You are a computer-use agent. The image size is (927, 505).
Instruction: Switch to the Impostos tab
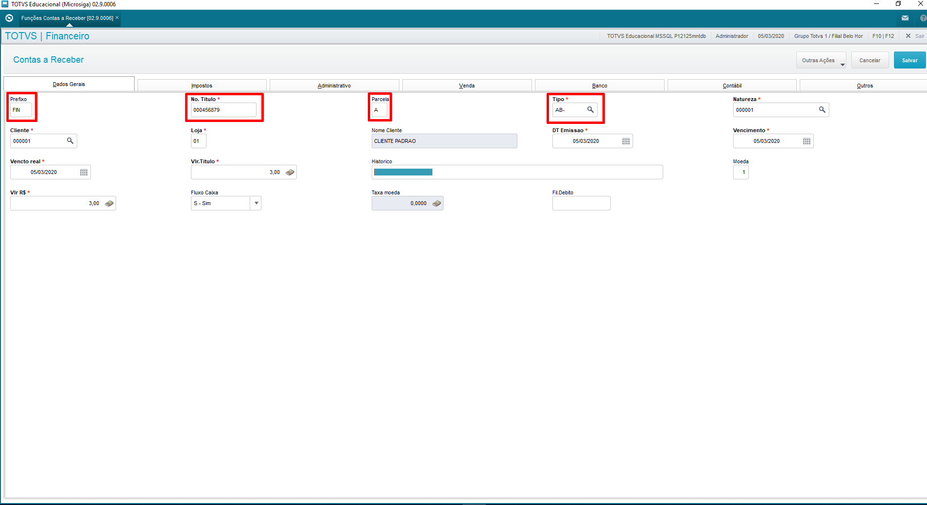click(202, 86)
